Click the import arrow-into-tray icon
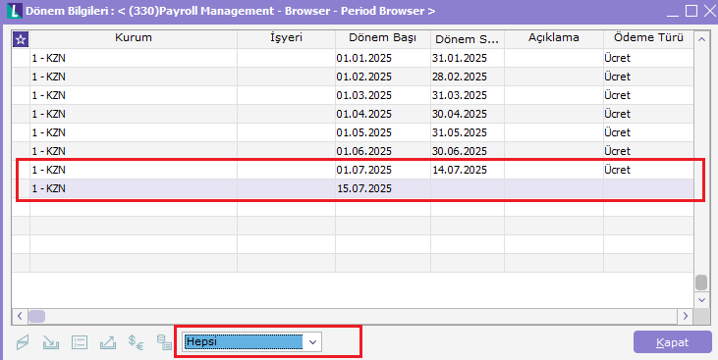This screenshot has height=360, width=718. click(x=51, y=342)
